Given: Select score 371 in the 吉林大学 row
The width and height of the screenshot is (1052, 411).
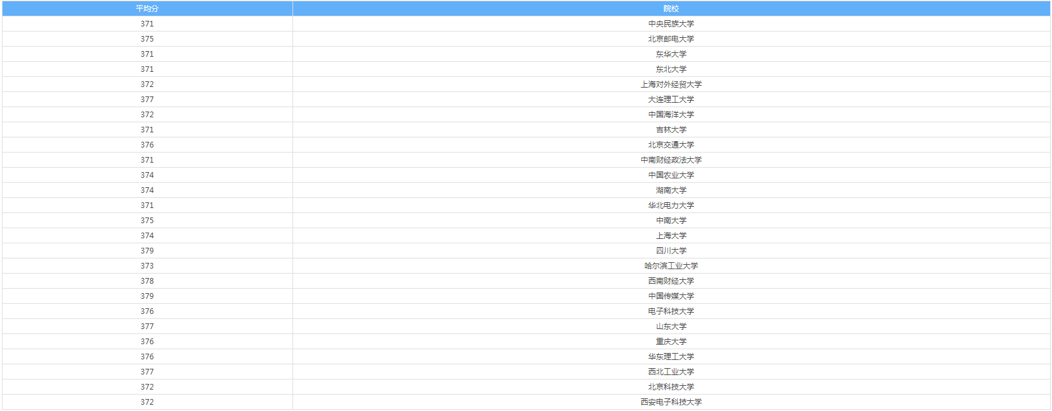Looking at the screenshot, I should [147, 130].
